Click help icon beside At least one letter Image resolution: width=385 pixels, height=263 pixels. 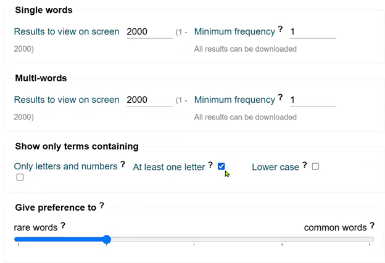pyautogui.click(x=210, y=164)
